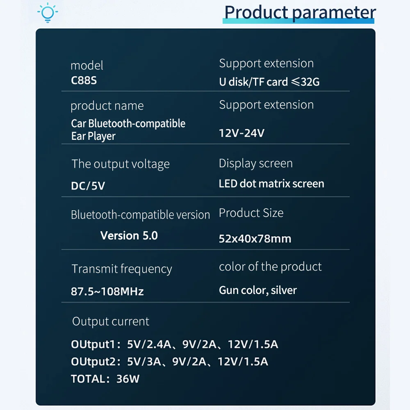The height and width of the screenshot is (410, 410).
Task: Click The output voltage label
Action: coord(121,164)
